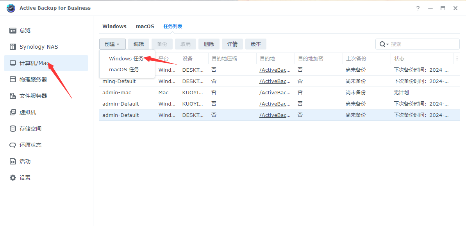Viewport: 466px width, 226px height.
Task: Click the Active Backup for Business logo icon
Action: point(11,8)
